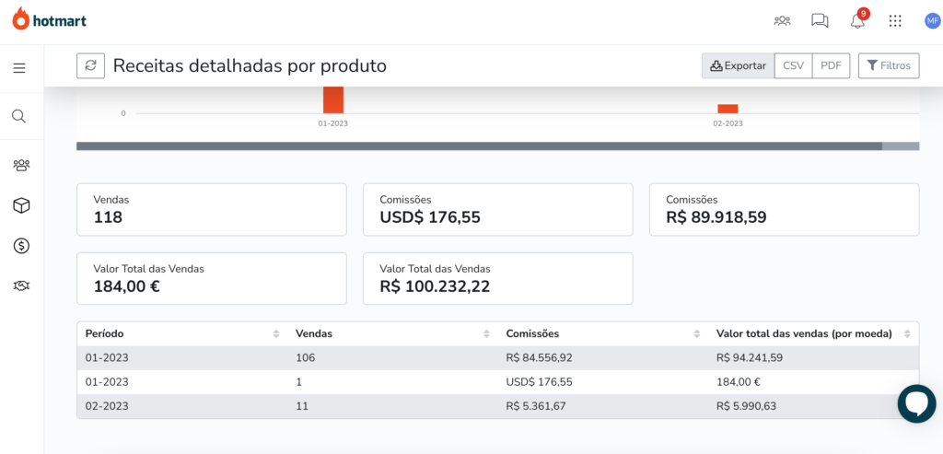The width and height of the screenshot is (943, 454).
Task: Open the people group sidebar icon
Action: [x=22, y=165]
